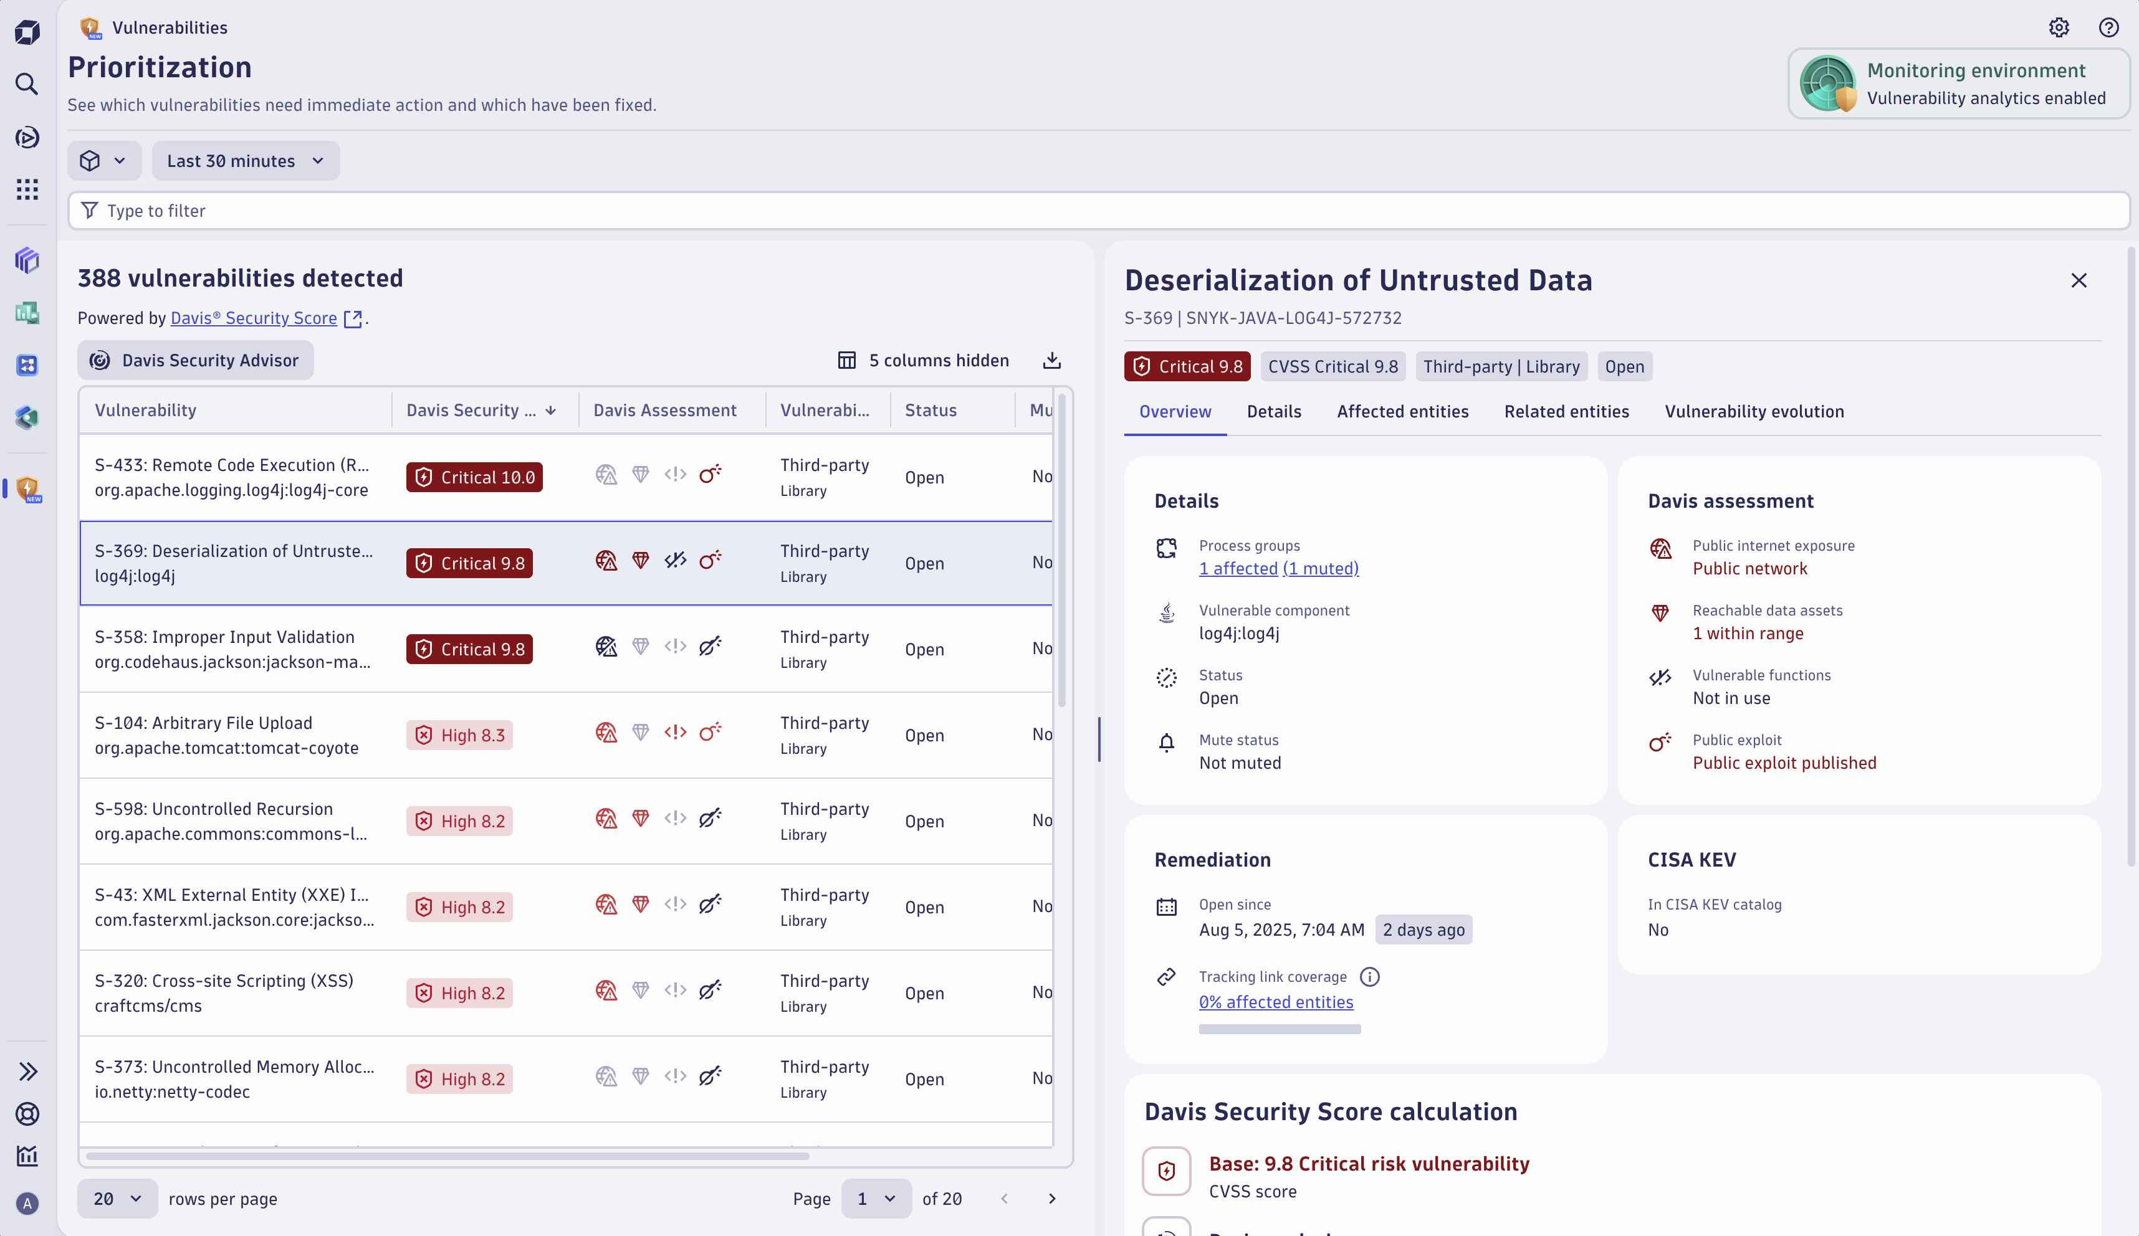Click the public exploit bomb icon on S-369 row

point(711,561)
